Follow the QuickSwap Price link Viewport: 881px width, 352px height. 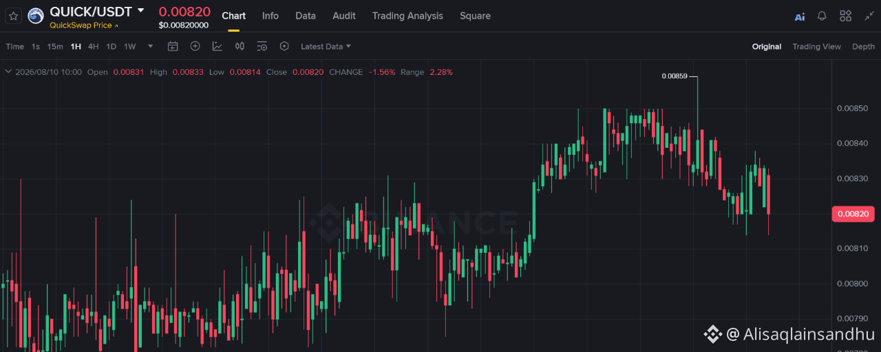[83, 25]
